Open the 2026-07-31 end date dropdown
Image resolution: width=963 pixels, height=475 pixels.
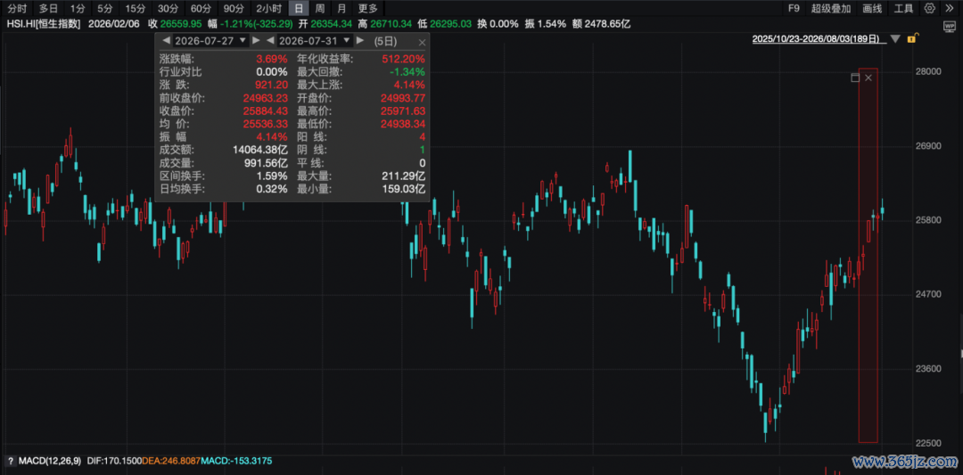tap(347, 40)
